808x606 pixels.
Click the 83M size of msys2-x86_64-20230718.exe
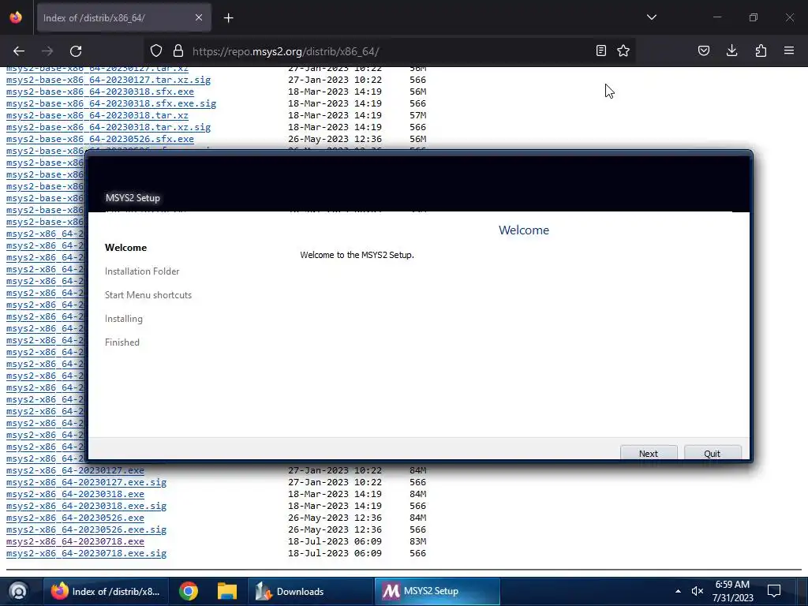(418, 541)
